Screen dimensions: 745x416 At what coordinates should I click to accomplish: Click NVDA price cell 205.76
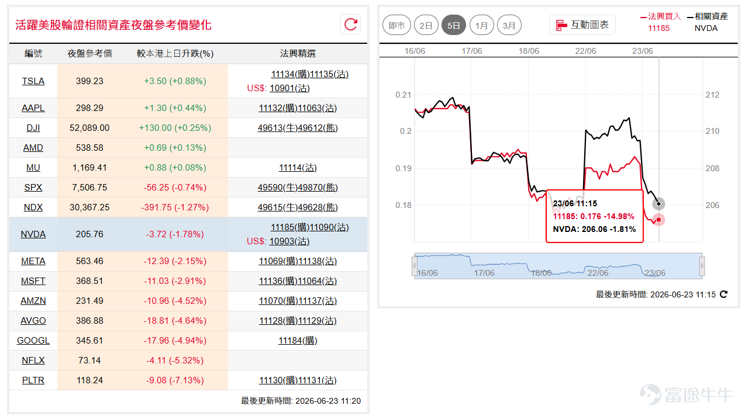tap(89, 234)
